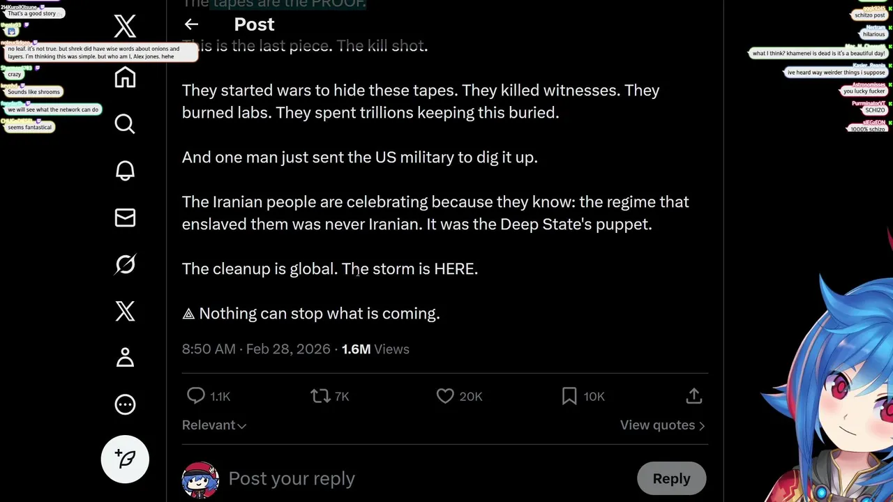
Task: Click the X logo at top of sidebar
Action: tap(125, 26)
